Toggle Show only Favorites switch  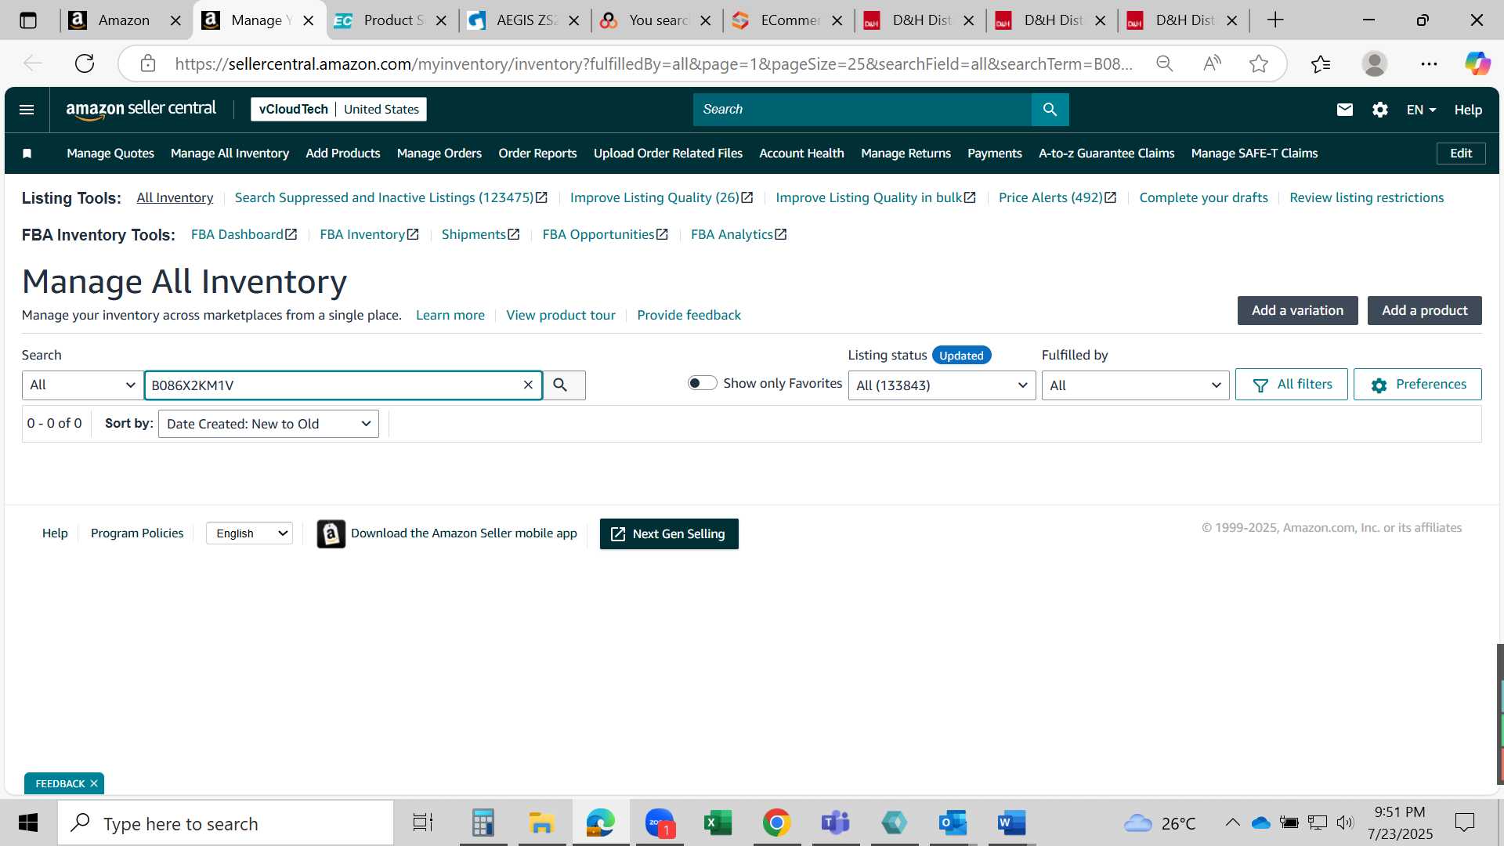pos(702,383)
